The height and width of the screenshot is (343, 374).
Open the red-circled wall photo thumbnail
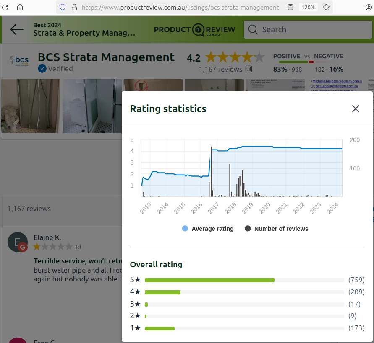[x=153, y=85]
